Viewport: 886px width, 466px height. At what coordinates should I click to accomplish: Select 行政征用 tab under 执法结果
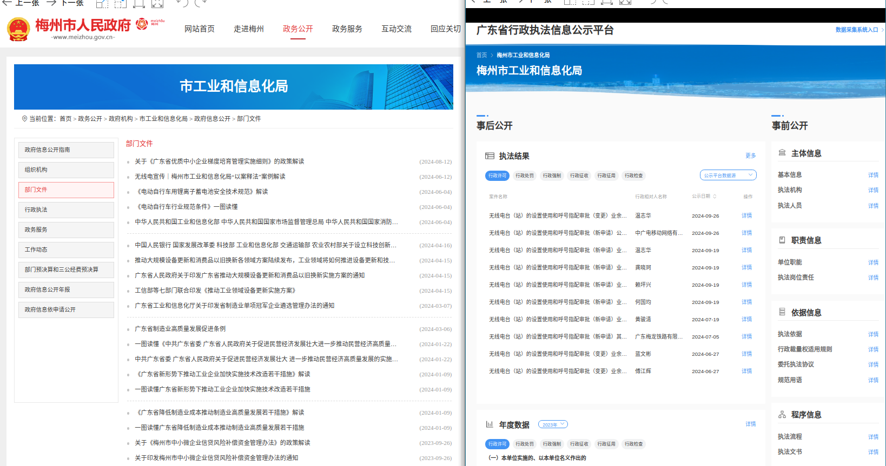[x=606, y=175]
